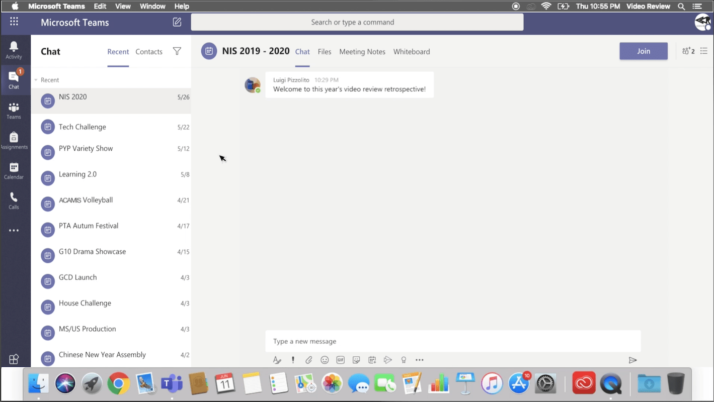Select the Chat tab of NIS 2019 - 2020

[x=302, y=51]
